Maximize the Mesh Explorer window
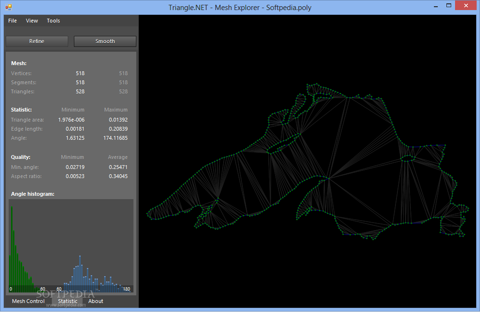 449,5
